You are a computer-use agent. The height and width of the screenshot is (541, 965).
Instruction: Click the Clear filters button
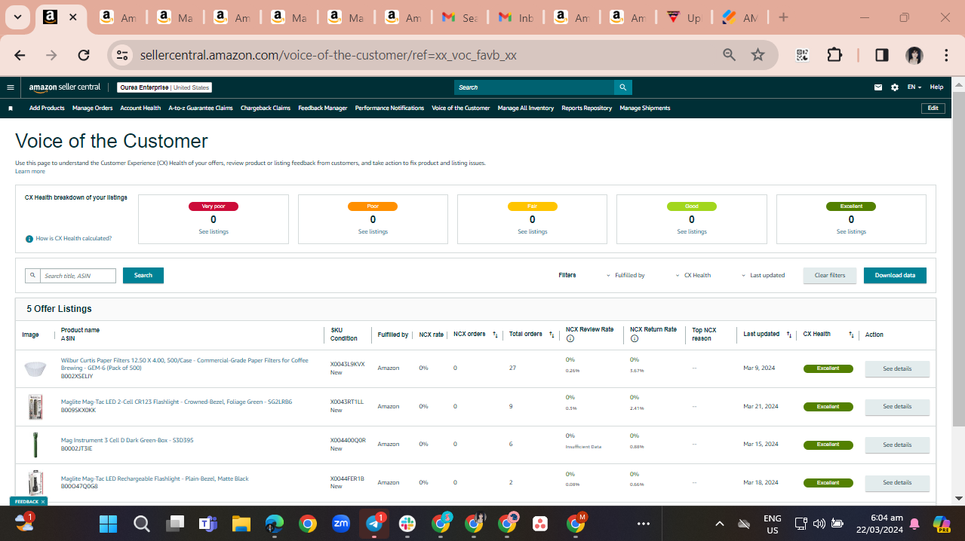click(x=830, y=276)
